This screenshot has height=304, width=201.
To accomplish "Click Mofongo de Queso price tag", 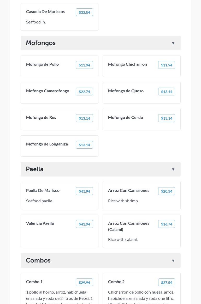I will 167,92.
